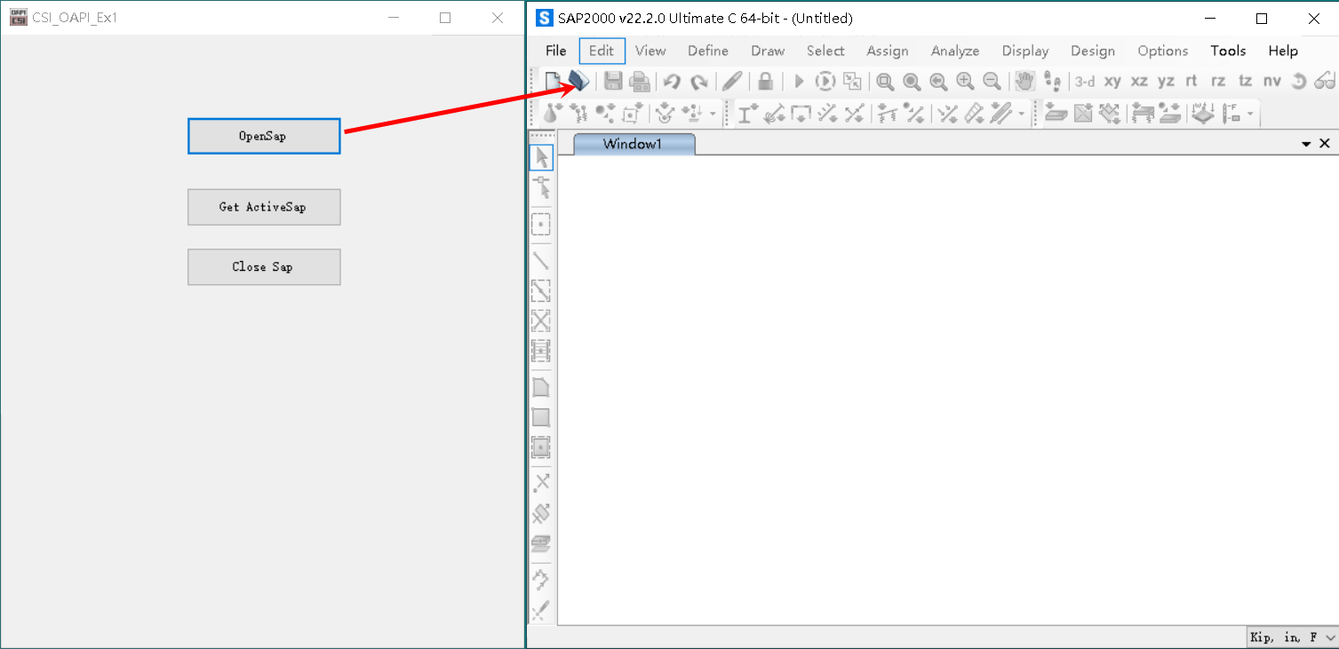Open the Edit menu

602,51
